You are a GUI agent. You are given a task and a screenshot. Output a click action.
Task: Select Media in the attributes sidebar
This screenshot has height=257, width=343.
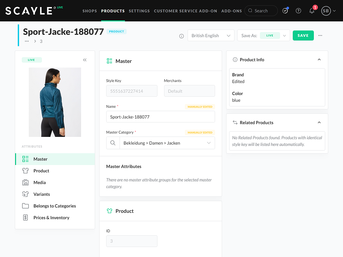(39, 182)
